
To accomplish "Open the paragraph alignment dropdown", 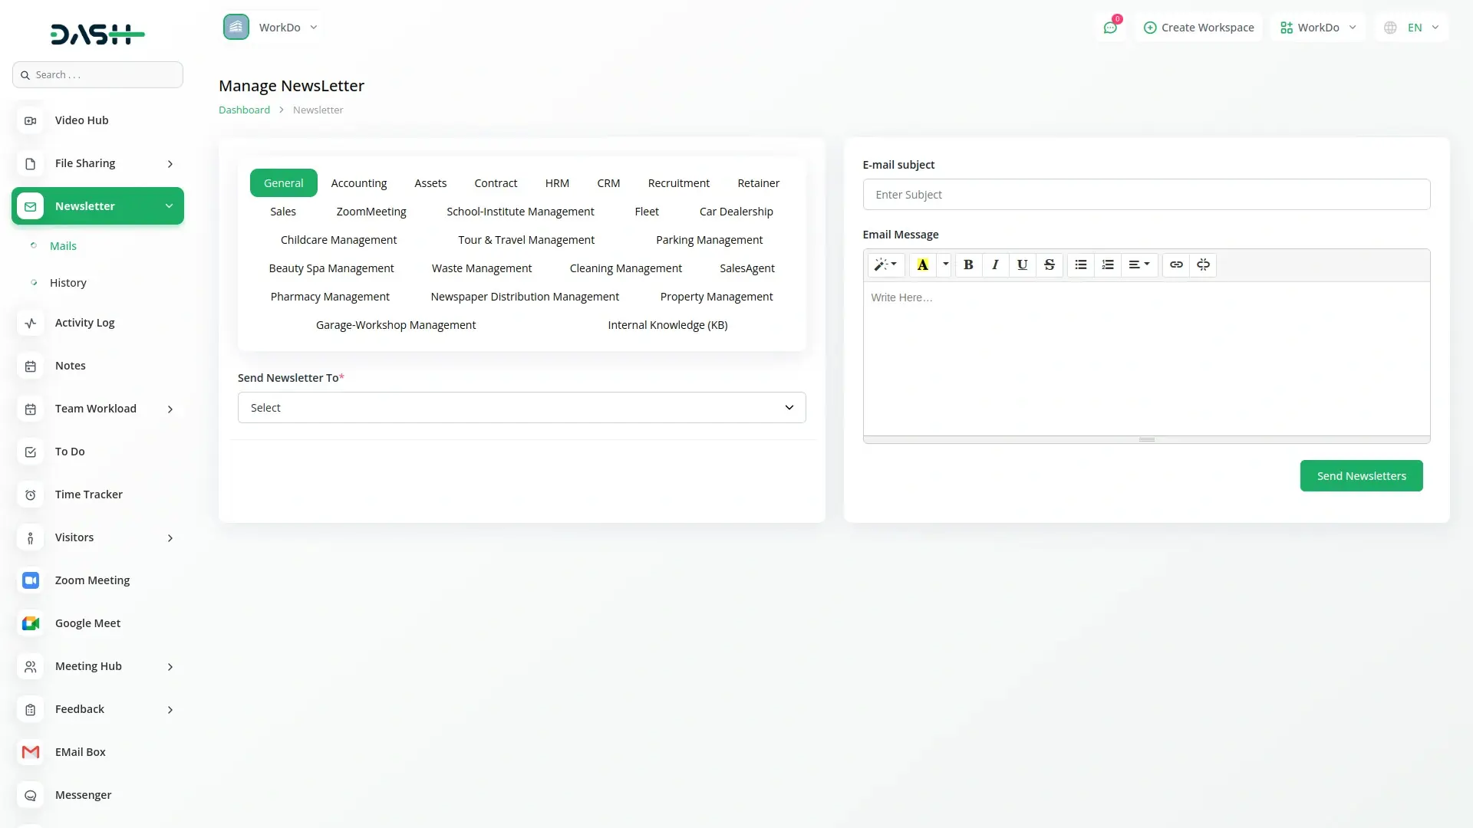I will [1139, 264].
